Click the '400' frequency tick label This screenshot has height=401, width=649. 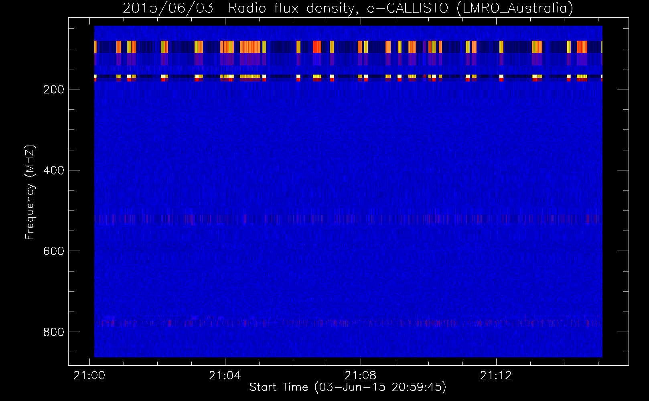(x=54, y=170)
